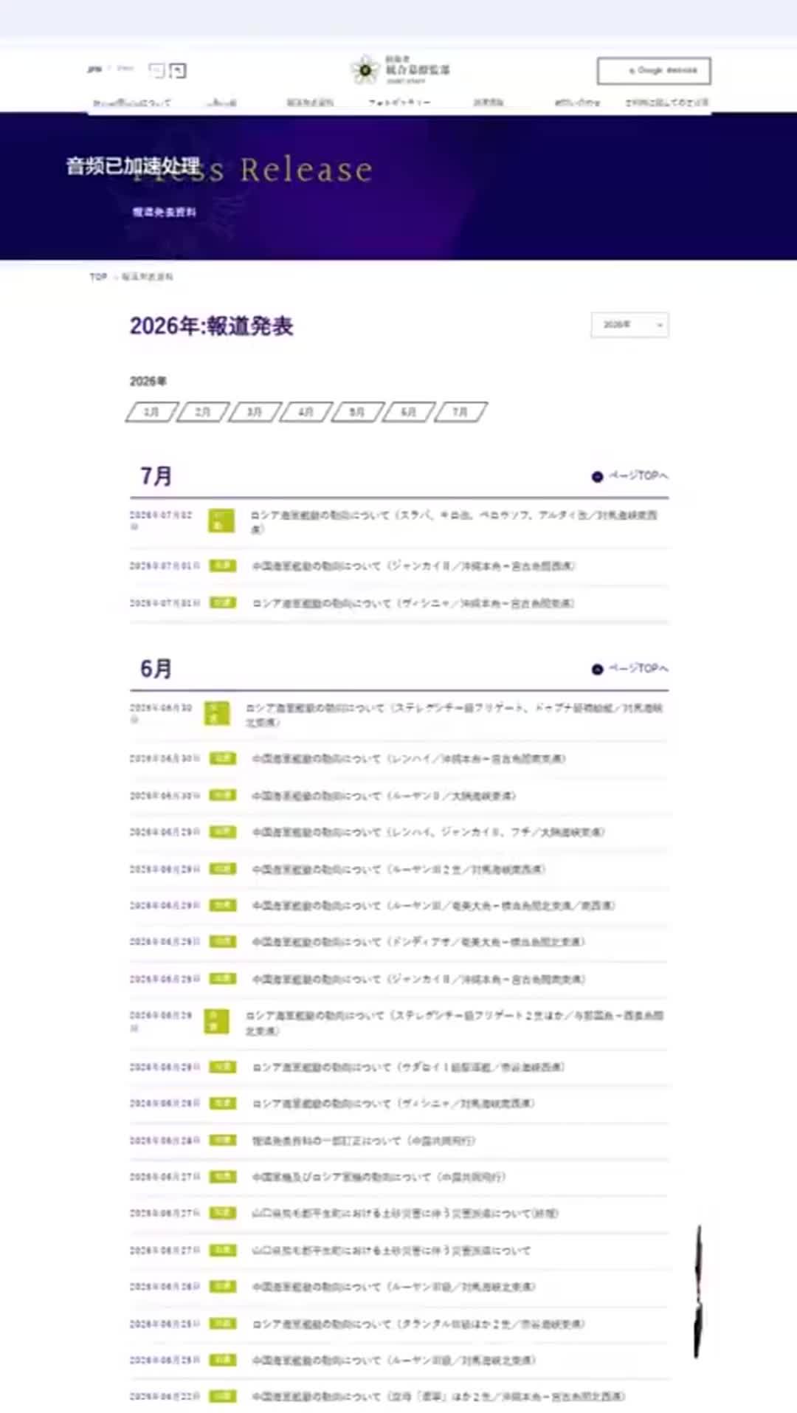Open June 26 ルーヤンⅢ級 対馬海峡 release
The width and height of the screenshot is (797, 1413).
[393, 1287]
